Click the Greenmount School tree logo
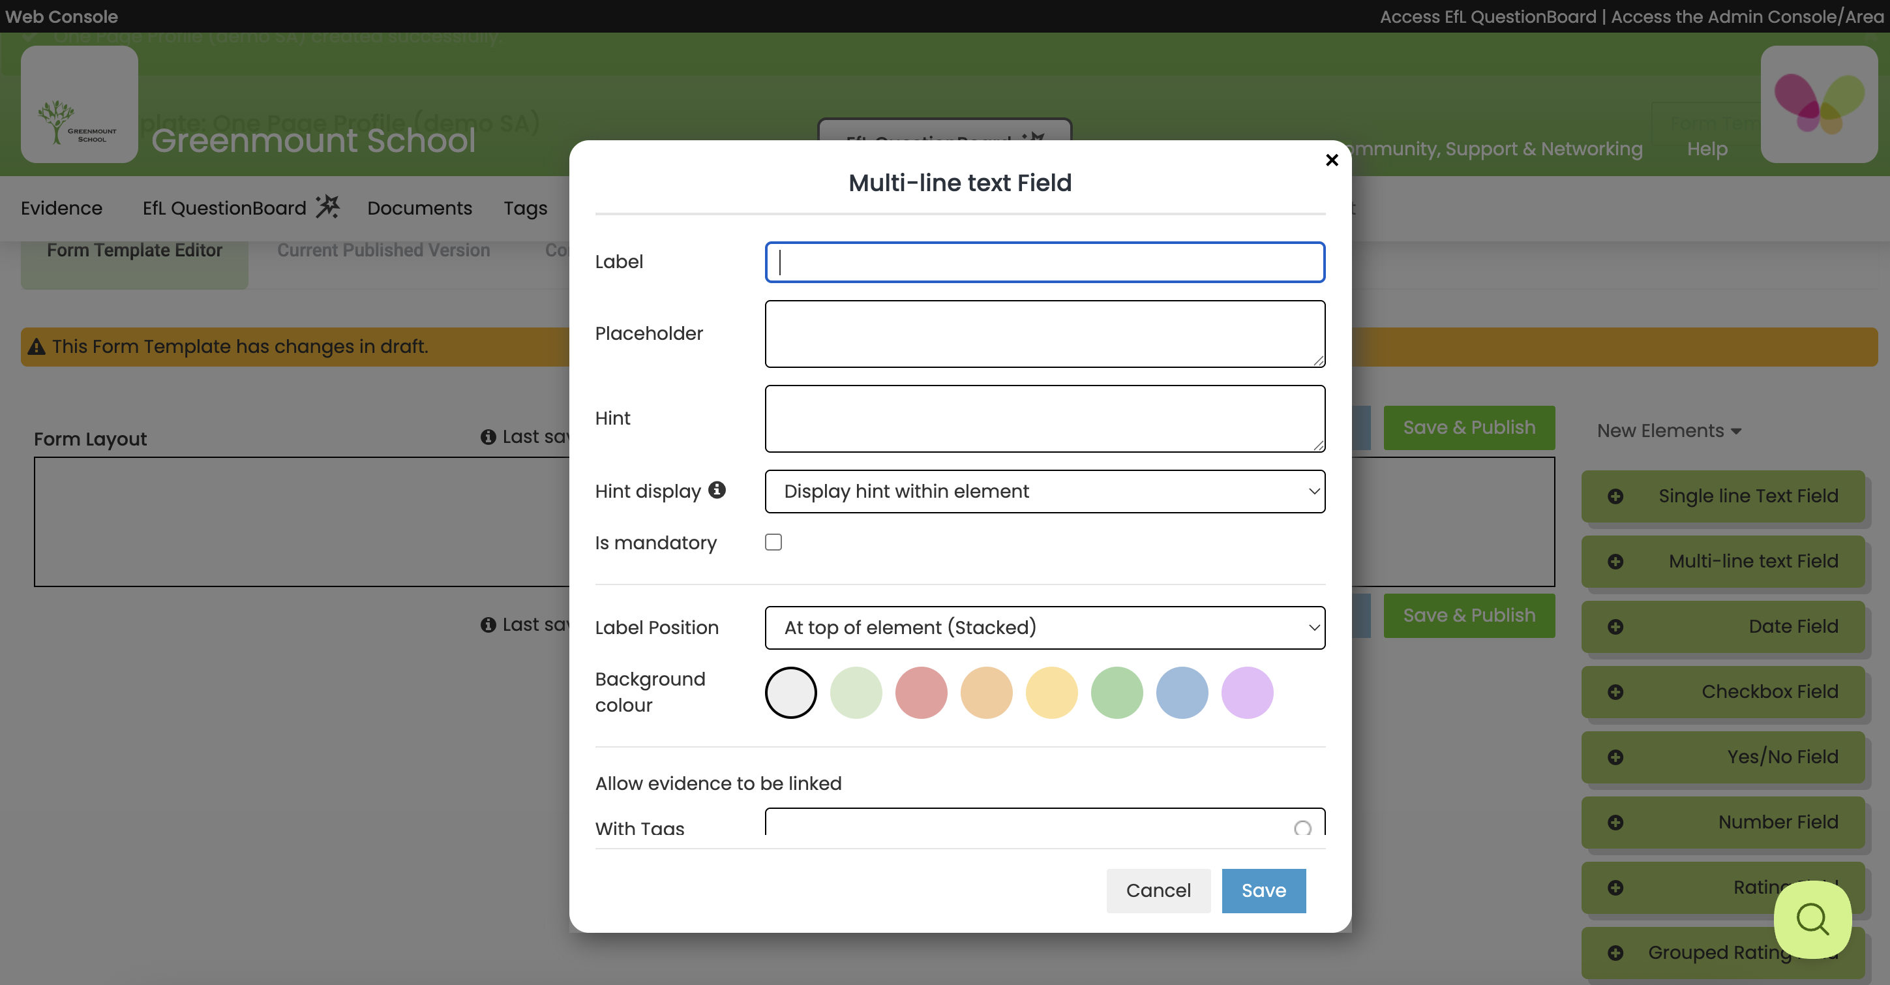1890x985 pixels. (x=78, y=104)
